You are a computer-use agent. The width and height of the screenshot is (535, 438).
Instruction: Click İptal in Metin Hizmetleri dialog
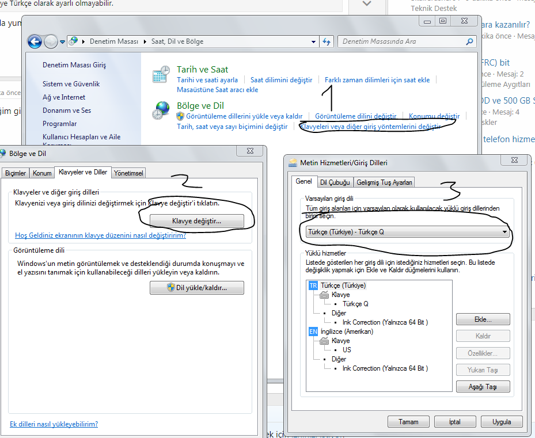[x=455, y=422]
